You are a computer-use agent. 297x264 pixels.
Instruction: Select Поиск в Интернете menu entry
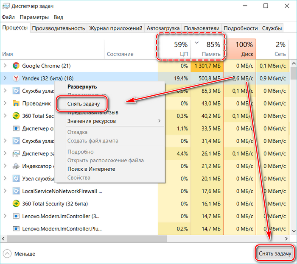pyautogui.click(x=91, y=169)
